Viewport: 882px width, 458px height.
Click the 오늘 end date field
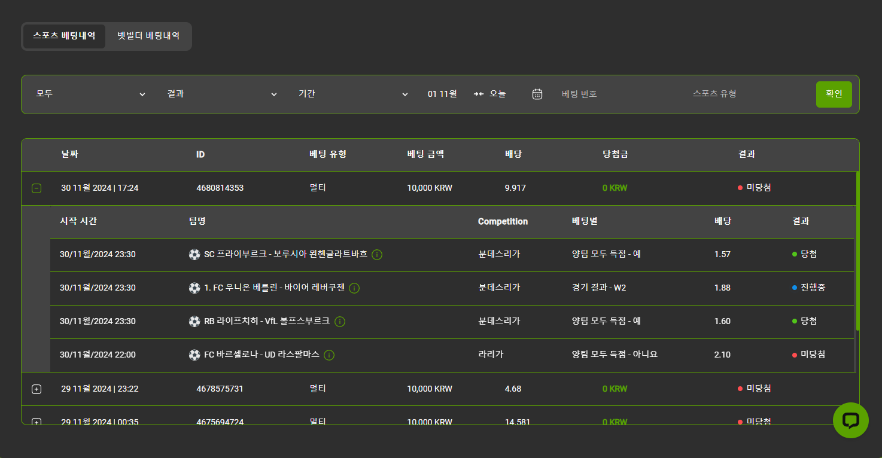[497, 94]
